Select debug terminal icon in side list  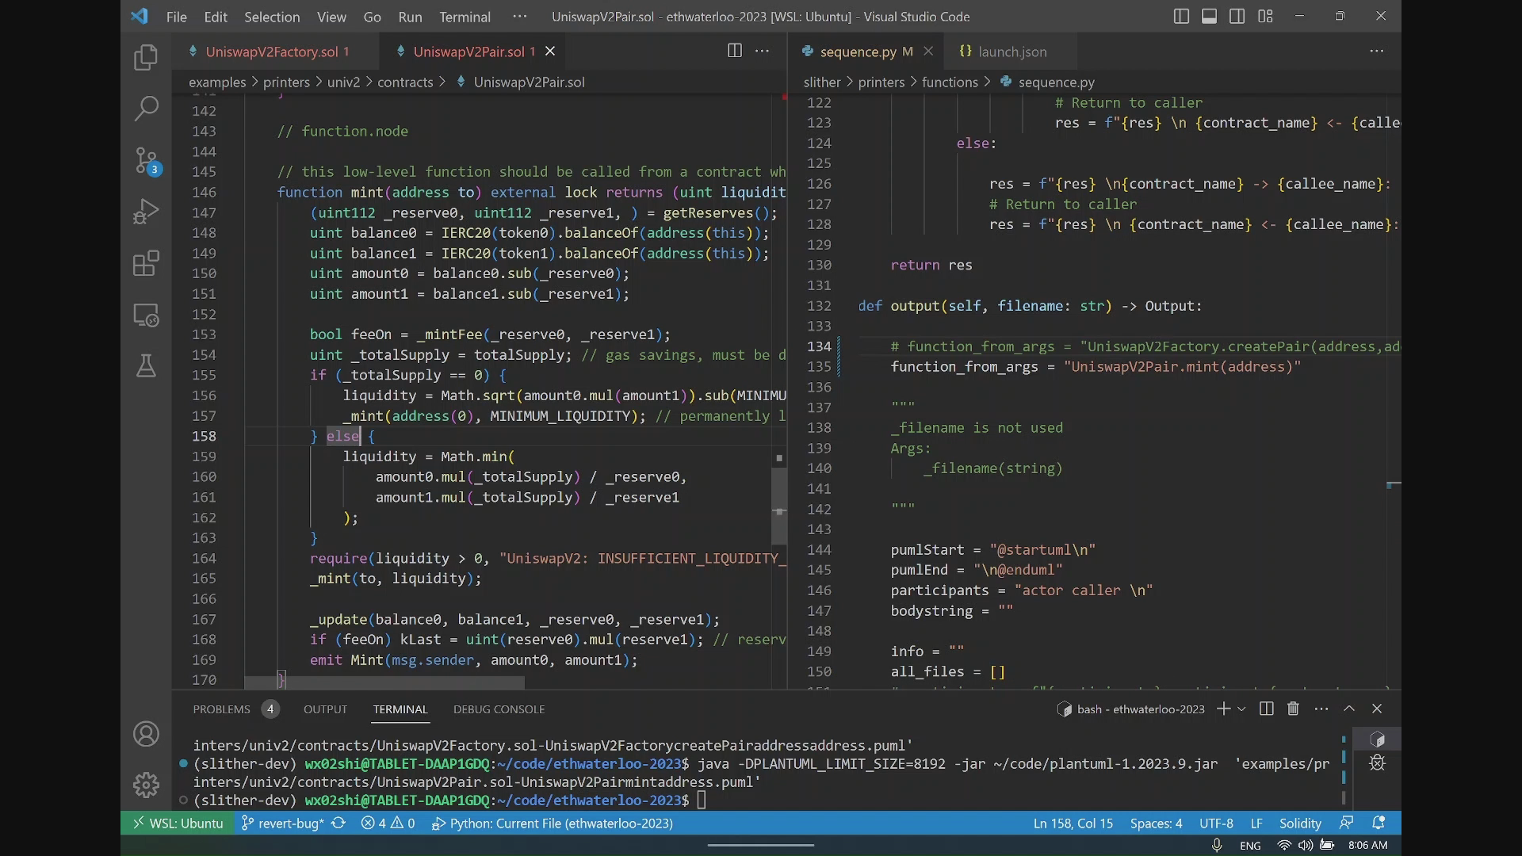pos(1378,762)
